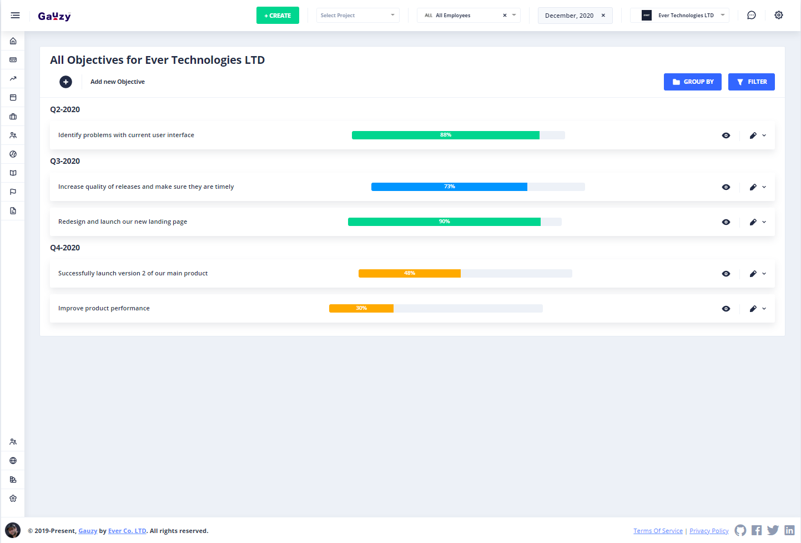The image size is (801, 543).
Task: Toggle eye icon for Identify problems objective
Action: click(726, 135)
